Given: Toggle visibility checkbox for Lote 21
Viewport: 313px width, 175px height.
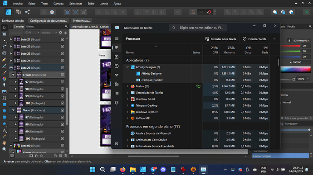Looking at the screenshot, I should (x=63, y=39).
